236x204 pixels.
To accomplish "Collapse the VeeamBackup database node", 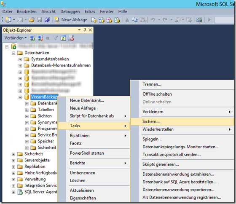I will click(20, 97).
